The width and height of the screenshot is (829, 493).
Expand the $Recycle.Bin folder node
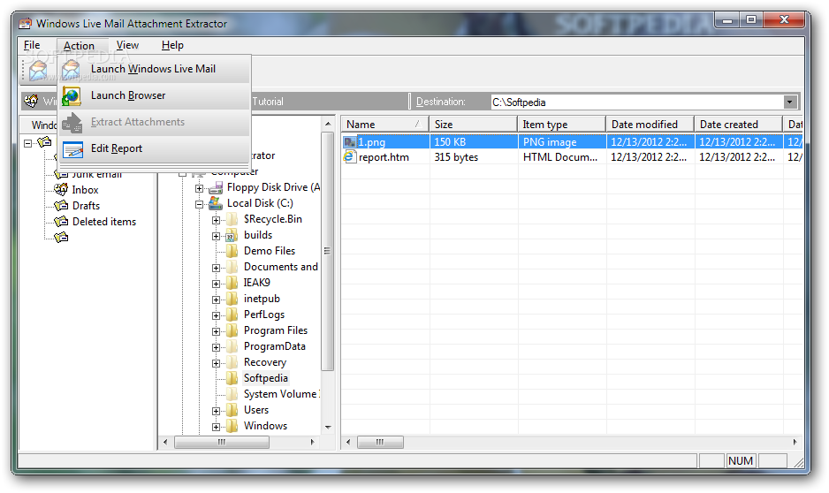click(x=216, y=220)
